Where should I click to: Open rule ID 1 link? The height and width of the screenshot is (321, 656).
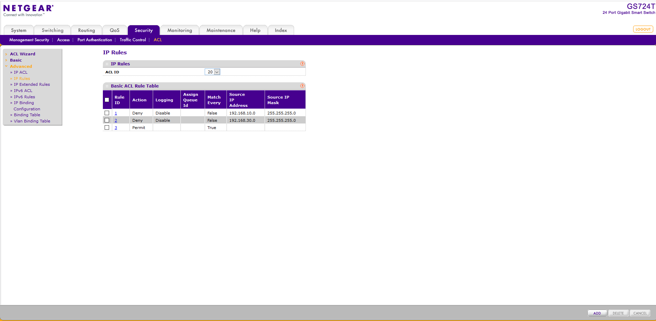(116, 113)
